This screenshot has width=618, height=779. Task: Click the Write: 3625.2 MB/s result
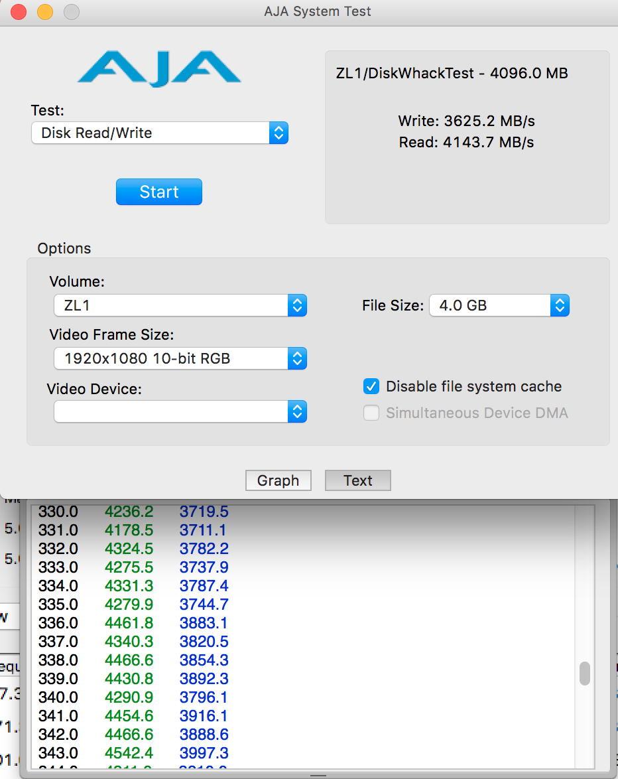coord(467,121)
